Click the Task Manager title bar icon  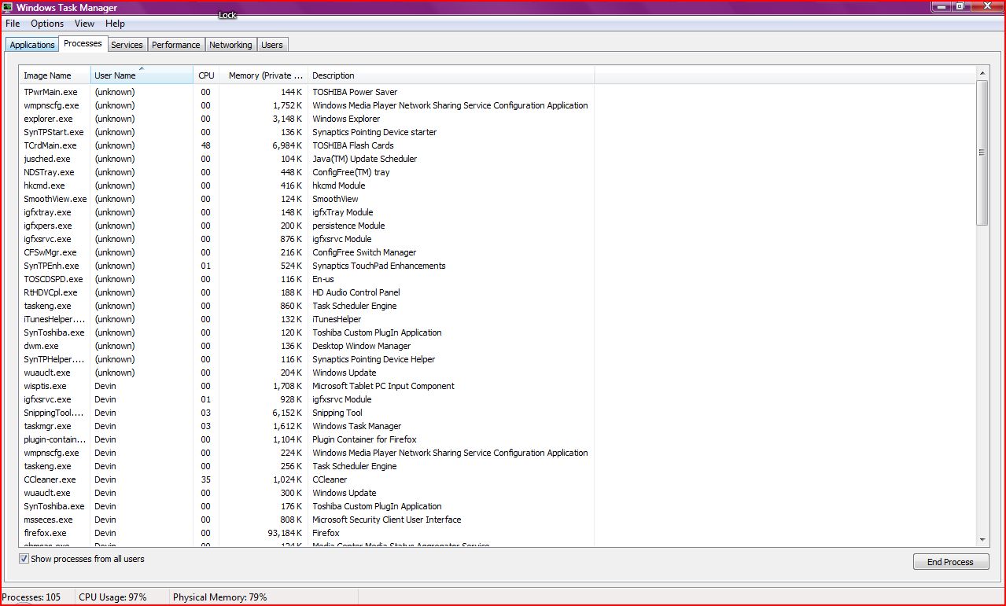point(8,8)
